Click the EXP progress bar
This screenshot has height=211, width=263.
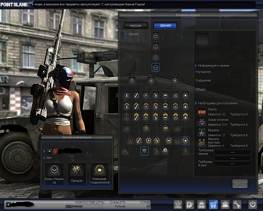84,206
